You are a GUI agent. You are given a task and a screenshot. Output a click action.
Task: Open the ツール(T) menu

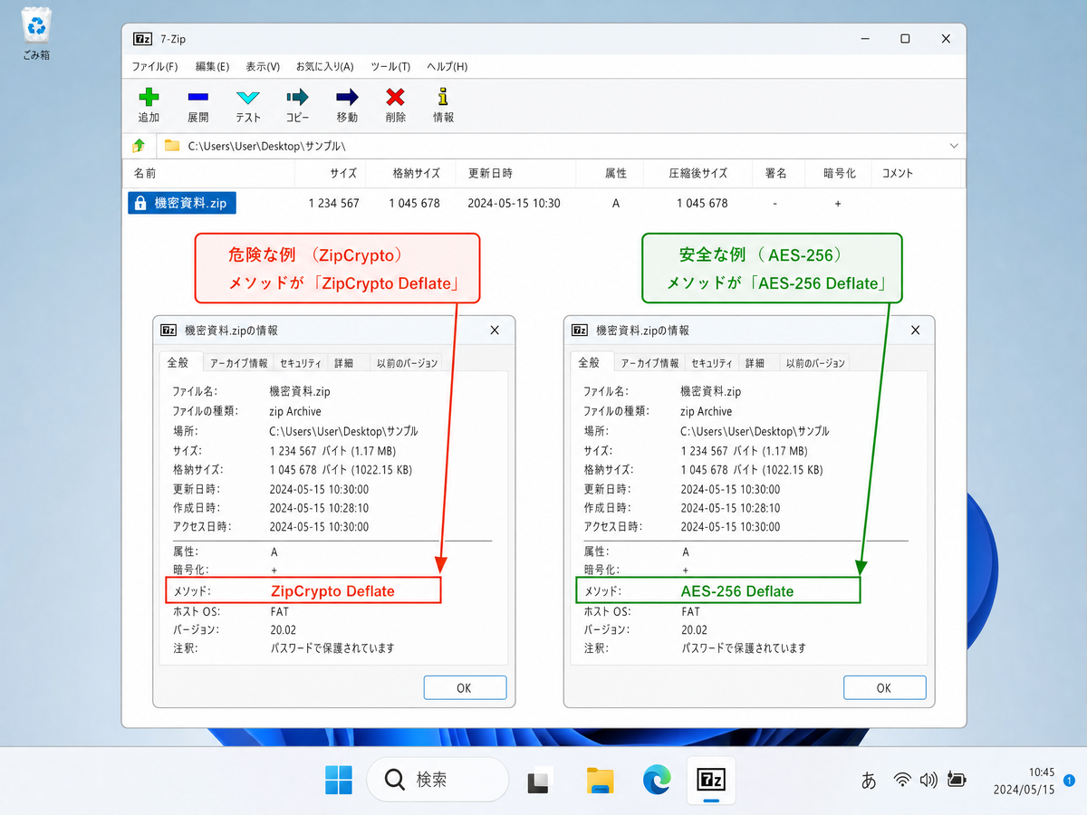point(390,67)
